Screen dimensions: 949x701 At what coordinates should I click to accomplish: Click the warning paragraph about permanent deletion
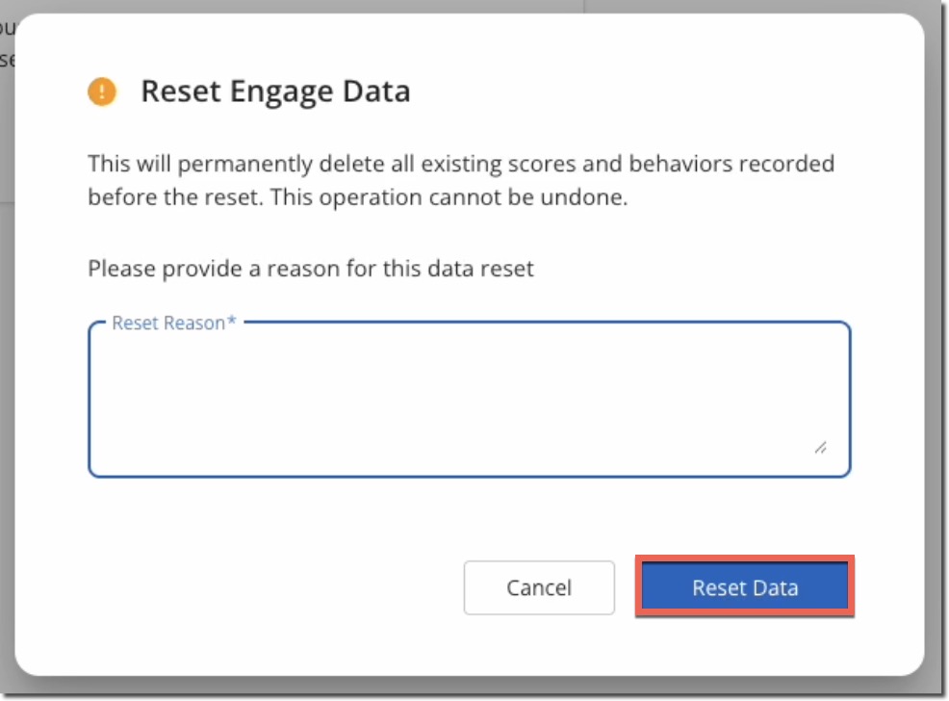[462, 180]
